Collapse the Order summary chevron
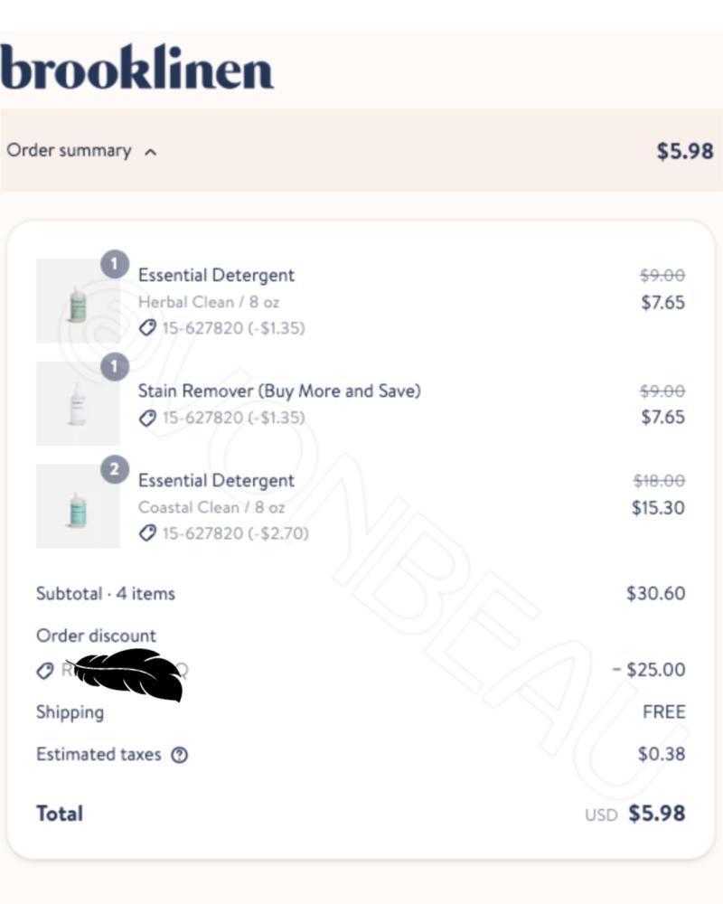Image resolution: width=723 pixels, height=904 pixels. click(x=151, y=152)
